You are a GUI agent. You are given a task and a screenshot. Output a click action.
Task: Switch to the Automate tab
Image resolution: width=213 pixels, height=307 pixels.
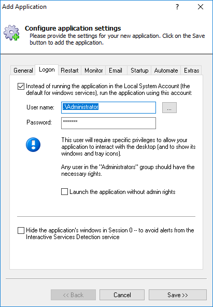pyautogui.click(x=166, y=71)
